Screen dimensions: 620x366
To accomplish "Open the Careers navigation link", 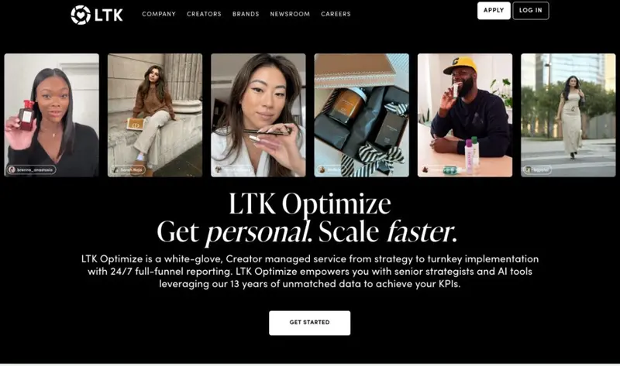I will (x=336, y=14).
